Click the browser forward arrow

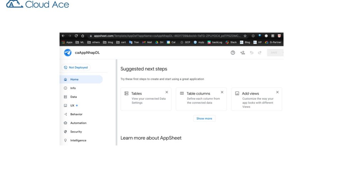tap(70, 36)
